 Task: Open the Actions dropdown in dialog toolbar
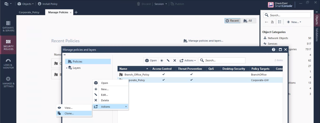click(x=188, y=60)
